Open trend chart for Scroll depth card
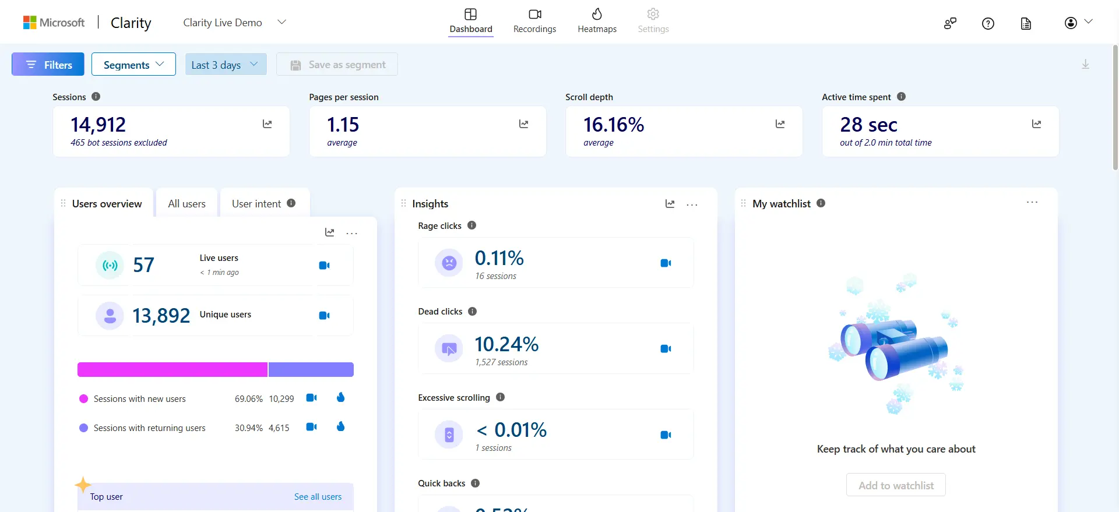Viewport: 1119px width, 512px height. pos(780,123)
